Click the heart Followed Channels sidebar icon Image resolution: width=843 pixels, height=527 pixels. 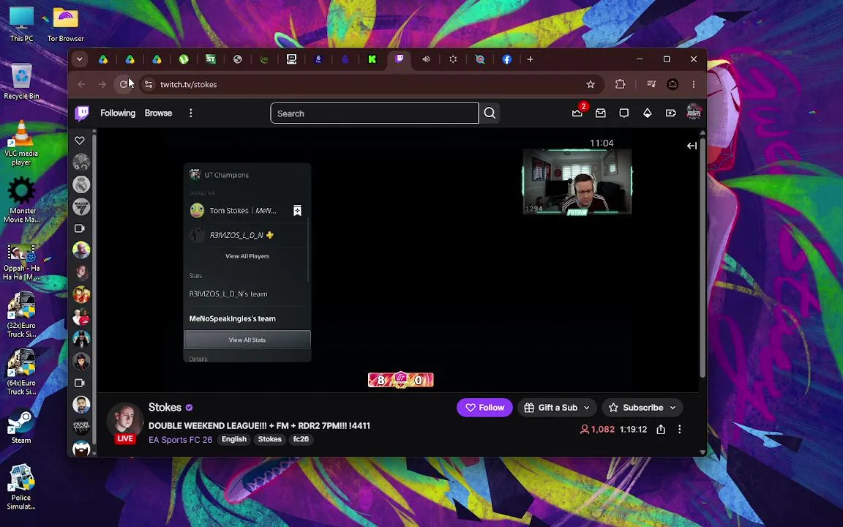click(80, 141)
